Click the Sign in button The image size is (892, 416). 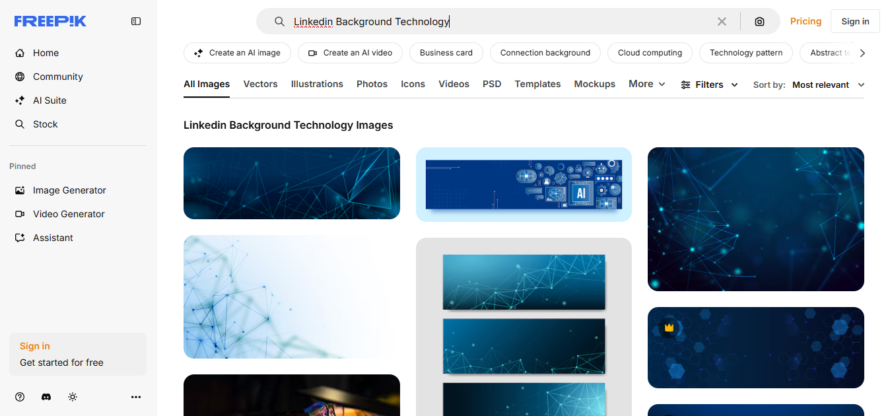click(x=855, y=20)
